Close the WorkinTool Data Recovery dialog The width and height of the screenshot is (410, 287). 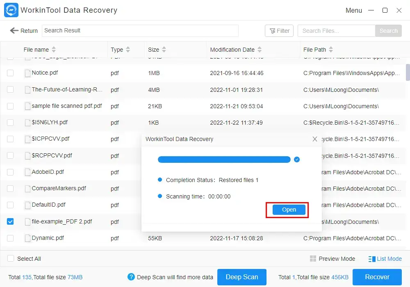(x=315, y=139)
